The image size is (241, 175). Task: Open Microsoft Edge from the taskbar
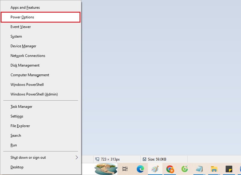click(140, 169)
